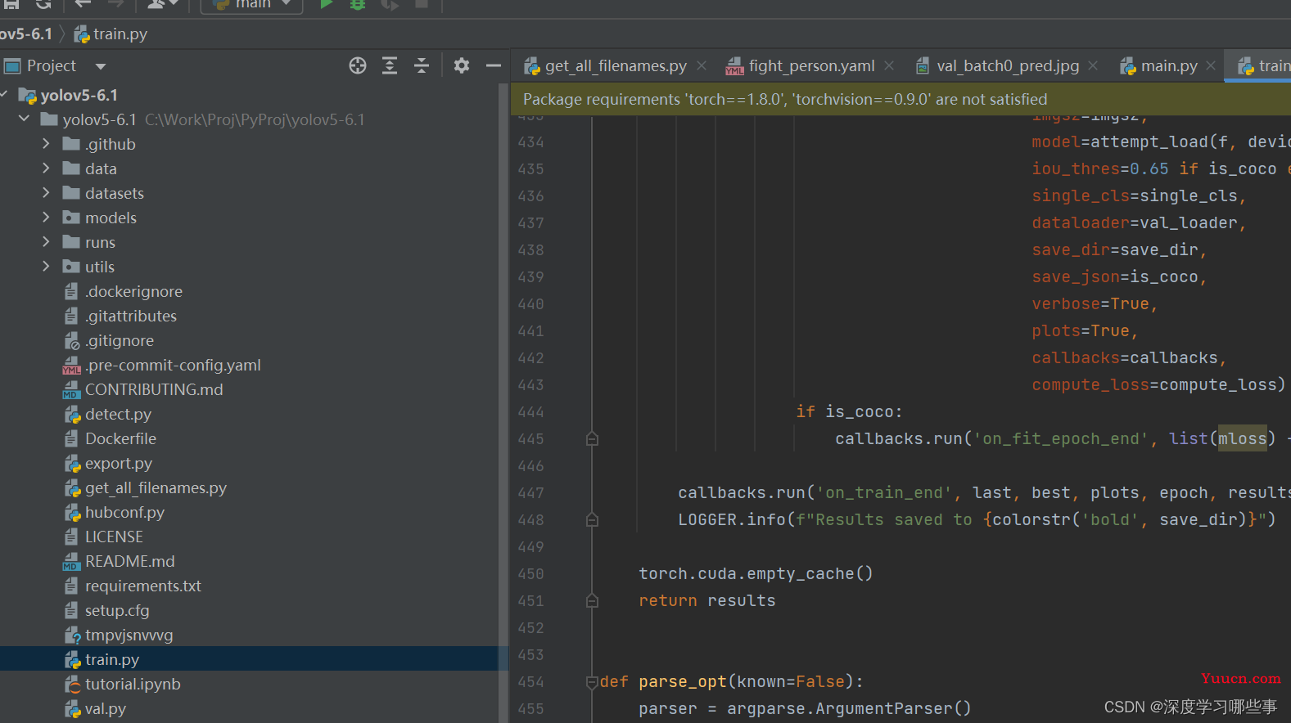Click the highlighted mloss variable

(x=1242, y=439)
